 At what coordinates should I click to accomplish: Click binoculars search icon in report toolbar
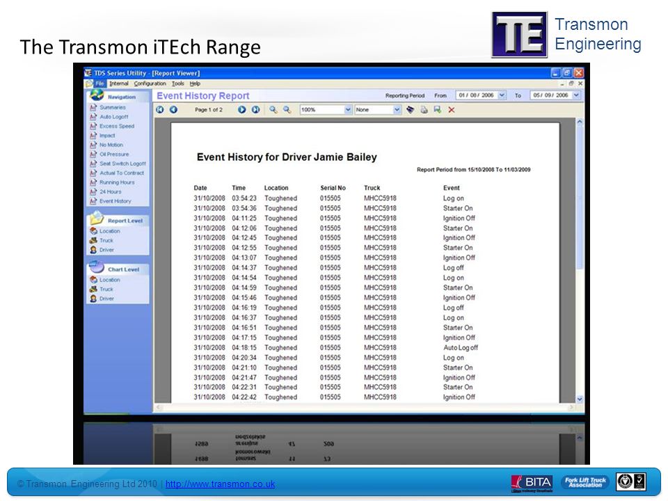(411, 109)
